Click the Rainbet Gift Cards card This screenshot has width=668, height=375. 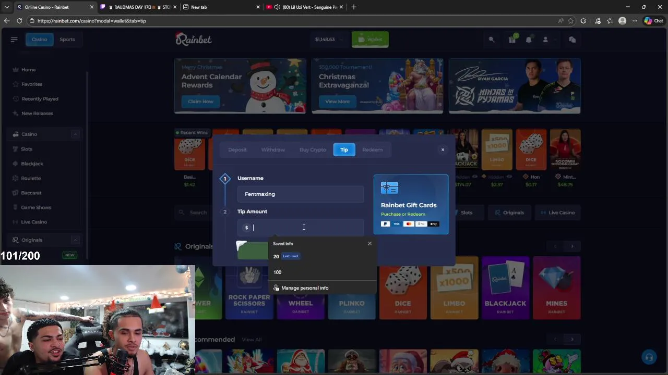(x=411, y=204)
